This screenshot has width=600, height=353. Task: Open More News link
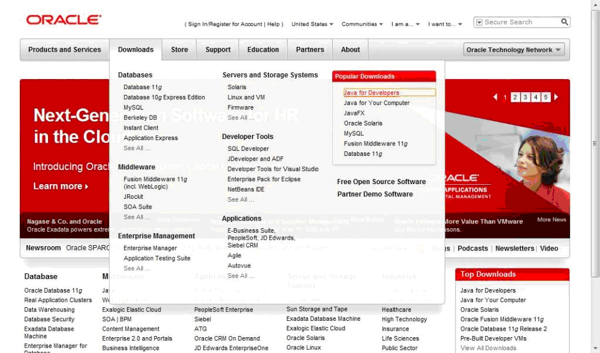pyautogui.click(x=551, y=219)
